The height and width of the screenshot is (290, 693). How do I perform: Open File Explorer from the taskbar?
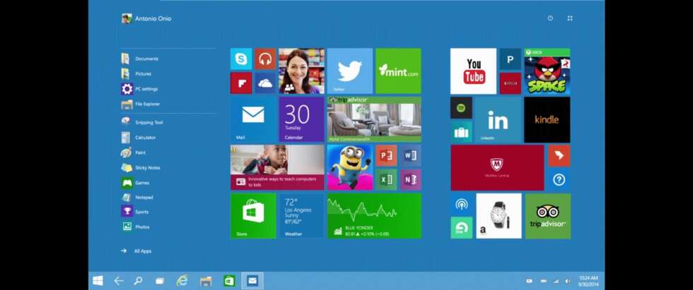coord(206,281)
